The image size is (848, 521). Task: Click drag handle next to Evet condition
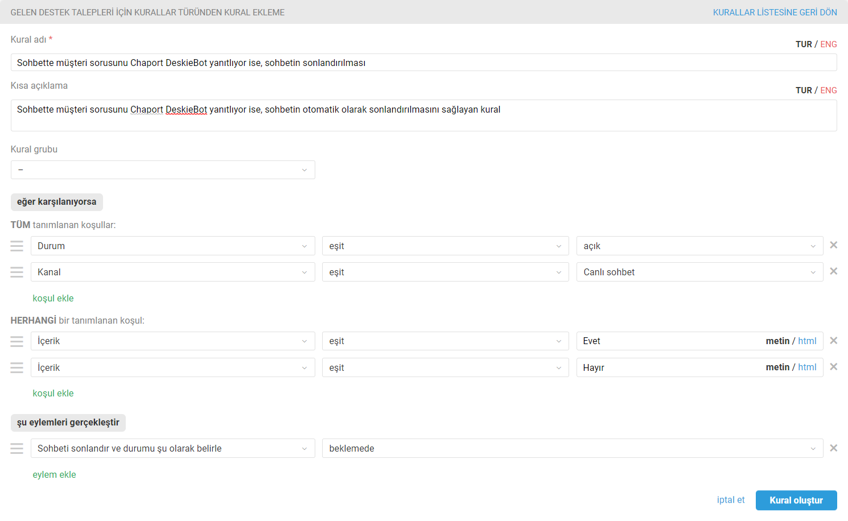(17, 341)
